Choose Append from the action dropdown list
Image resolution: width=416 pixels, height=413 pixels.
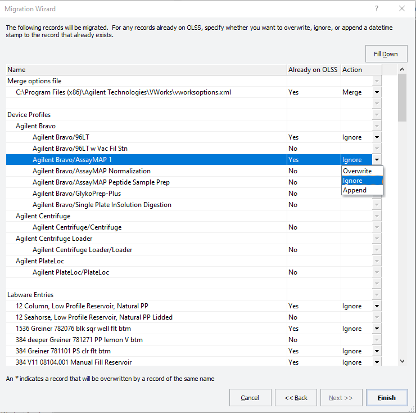[x=362, y=190]
